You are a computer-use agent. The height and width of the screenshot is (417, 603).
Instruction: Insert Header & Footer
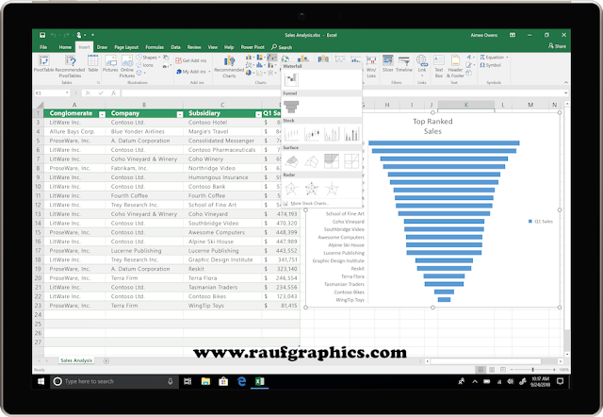pos(455,66)
